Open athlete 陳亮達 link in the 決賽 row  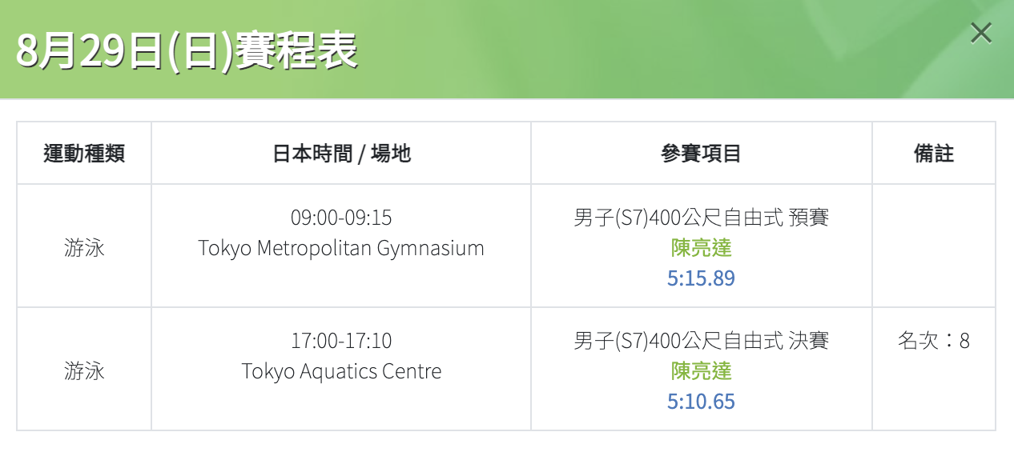point(702,371)
